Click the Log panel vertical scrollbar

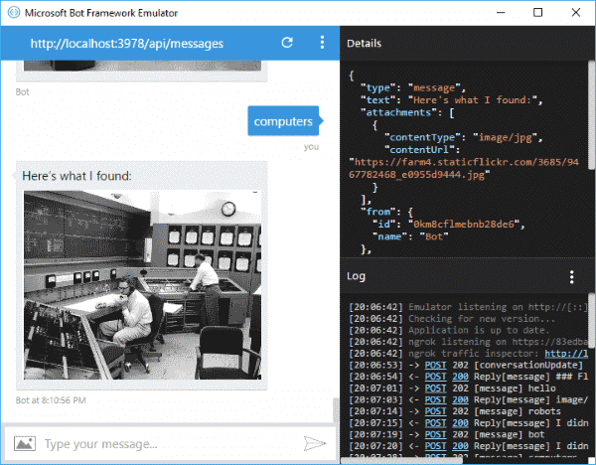(591, 323)
